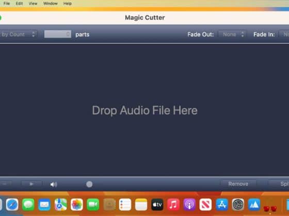289x216 pixels.
Task: Open News from the dock
Action: 205,205
